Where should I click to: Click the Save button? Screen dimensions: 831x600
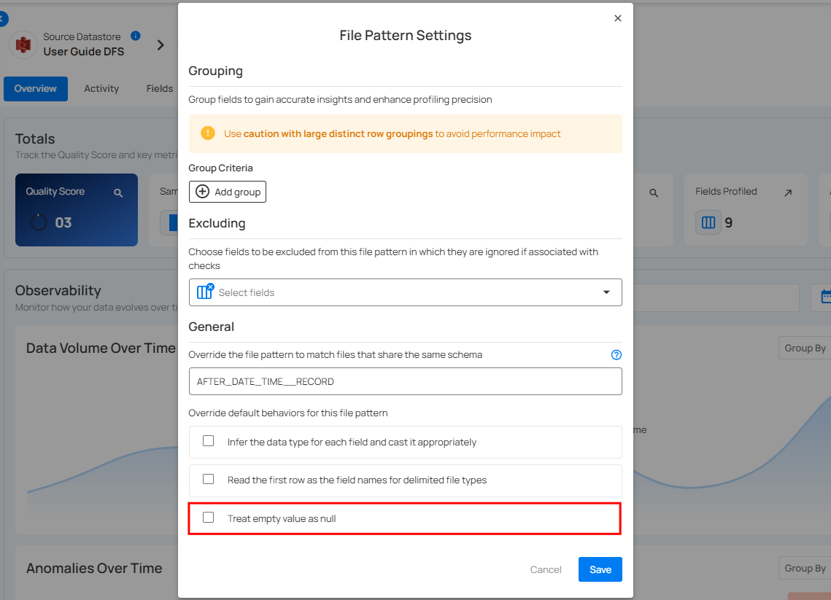pos(600,569)
